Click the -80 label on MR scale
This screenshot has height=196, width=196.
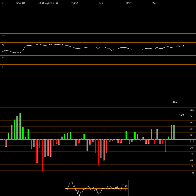pyautogui.click(x=191, y=167)
